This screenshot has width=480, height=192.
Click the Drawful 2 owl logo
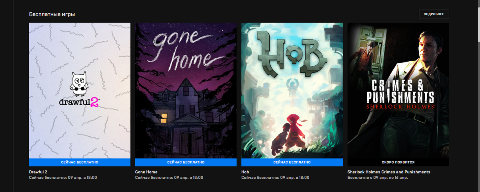79,84
